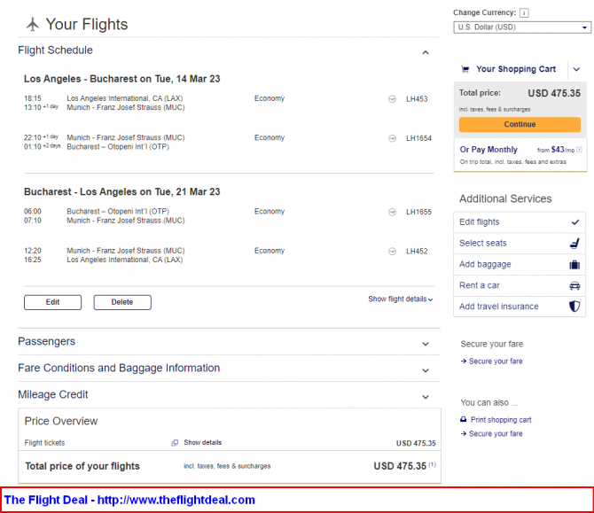Screen dimensions: 594x513
Task: Click the car icon beside Rent a car
Action: (574, 285)
